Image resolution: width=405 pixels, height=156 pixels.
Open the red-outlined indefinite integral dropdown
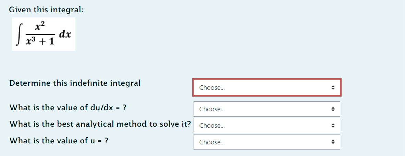267,88
